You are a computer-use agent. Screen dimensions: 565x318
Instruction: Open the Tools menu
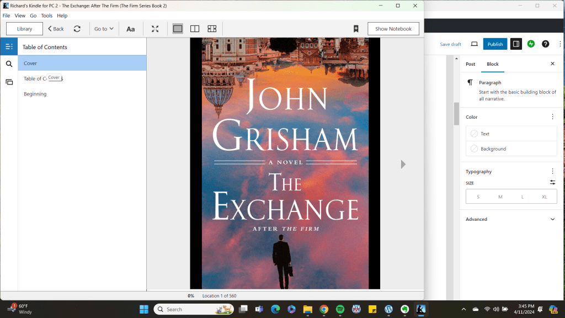click(47, 16)
